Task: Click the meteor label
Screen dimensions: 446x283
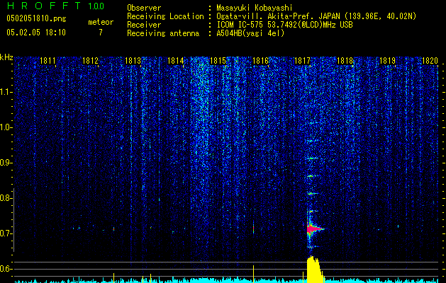Action: tap(101, 22)
